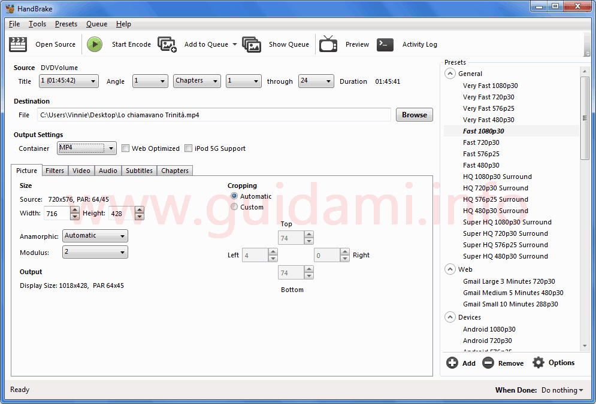
Task: Click the Browse button for destination
Action: pyautogui.click(x=414, y=114)
